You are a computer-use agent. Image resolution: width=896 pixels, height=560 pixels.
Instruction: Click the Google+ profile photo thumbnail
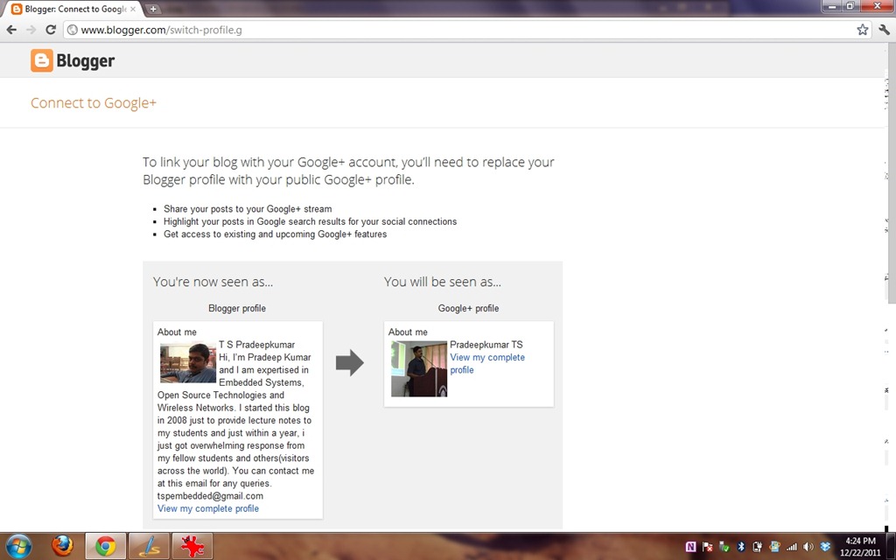(419, 368)
